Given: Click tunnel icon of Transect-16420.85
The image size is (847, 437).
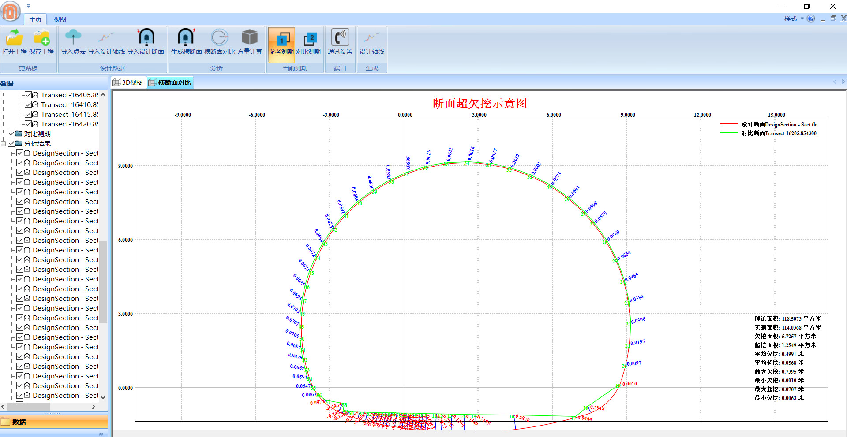Looking at the screenshot, I should (x=36, y=124).
